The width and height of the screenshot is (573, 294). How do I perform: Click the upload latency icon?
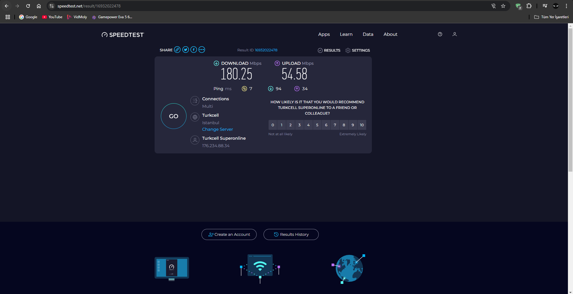point(297,89)
